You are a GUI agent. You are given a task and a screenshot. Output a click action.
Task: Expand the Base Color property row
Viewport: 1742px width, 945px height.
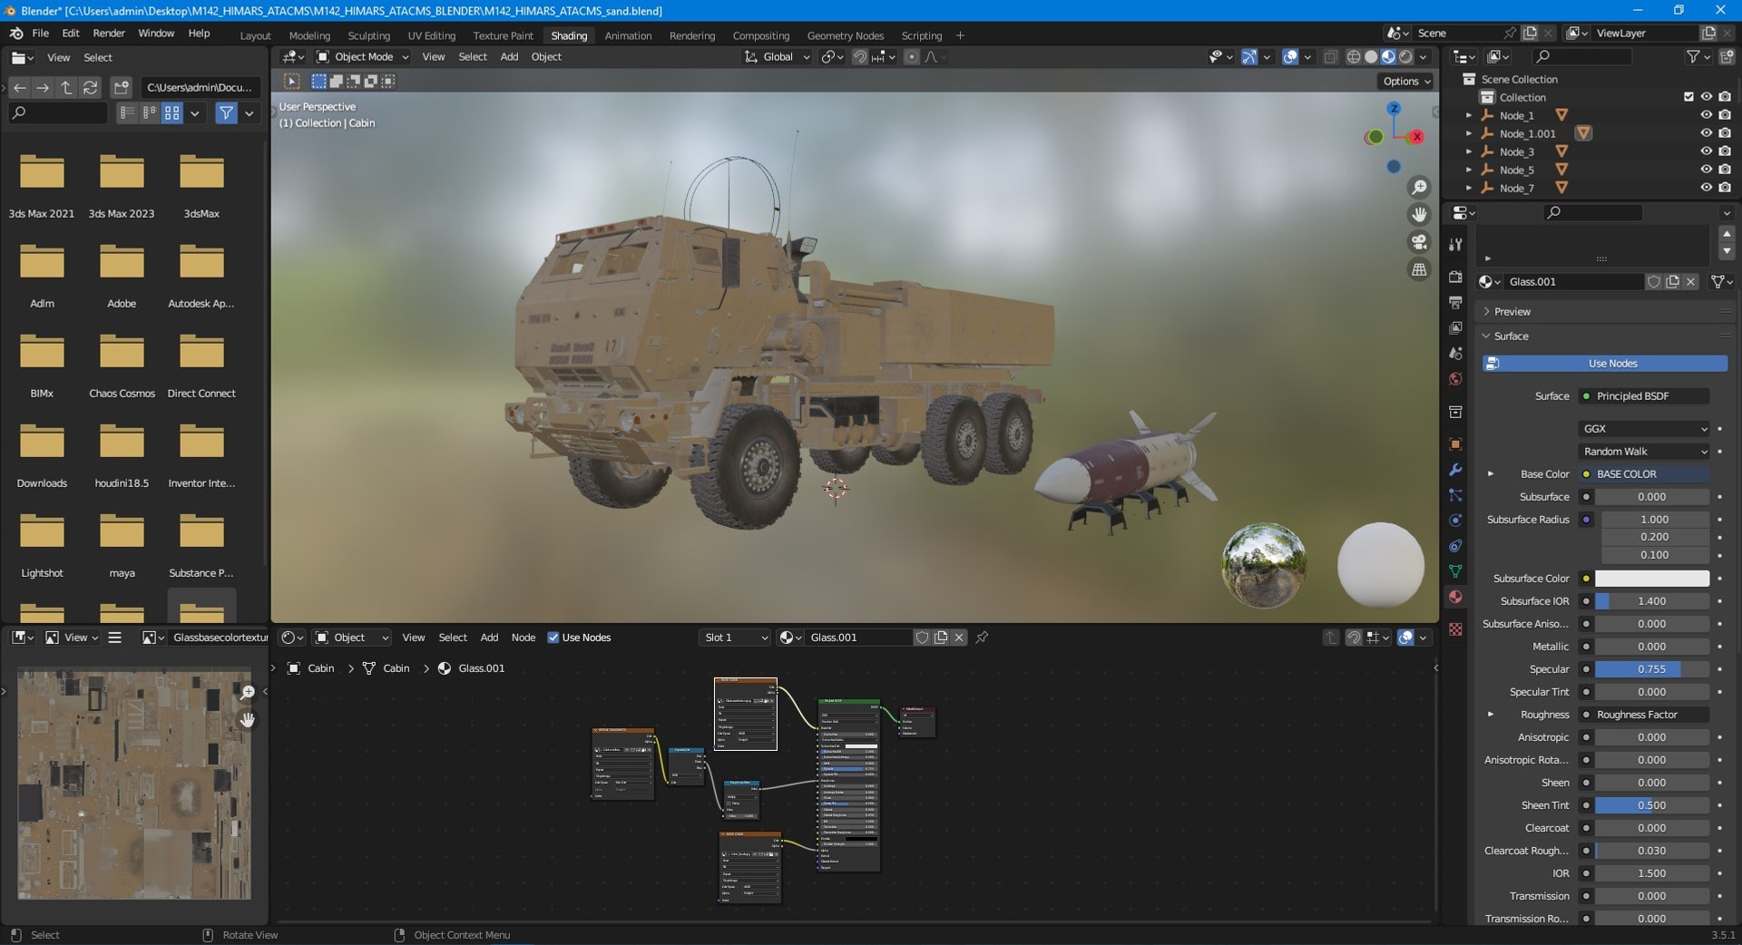coord(1490,474)
